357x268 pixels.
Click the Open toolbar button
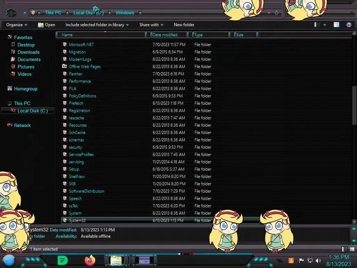point(46,25)
